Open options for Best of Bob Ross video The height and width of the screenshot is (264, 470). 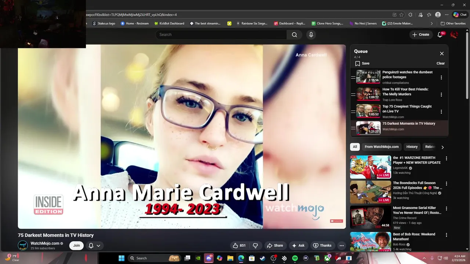(x=446, y=235)
